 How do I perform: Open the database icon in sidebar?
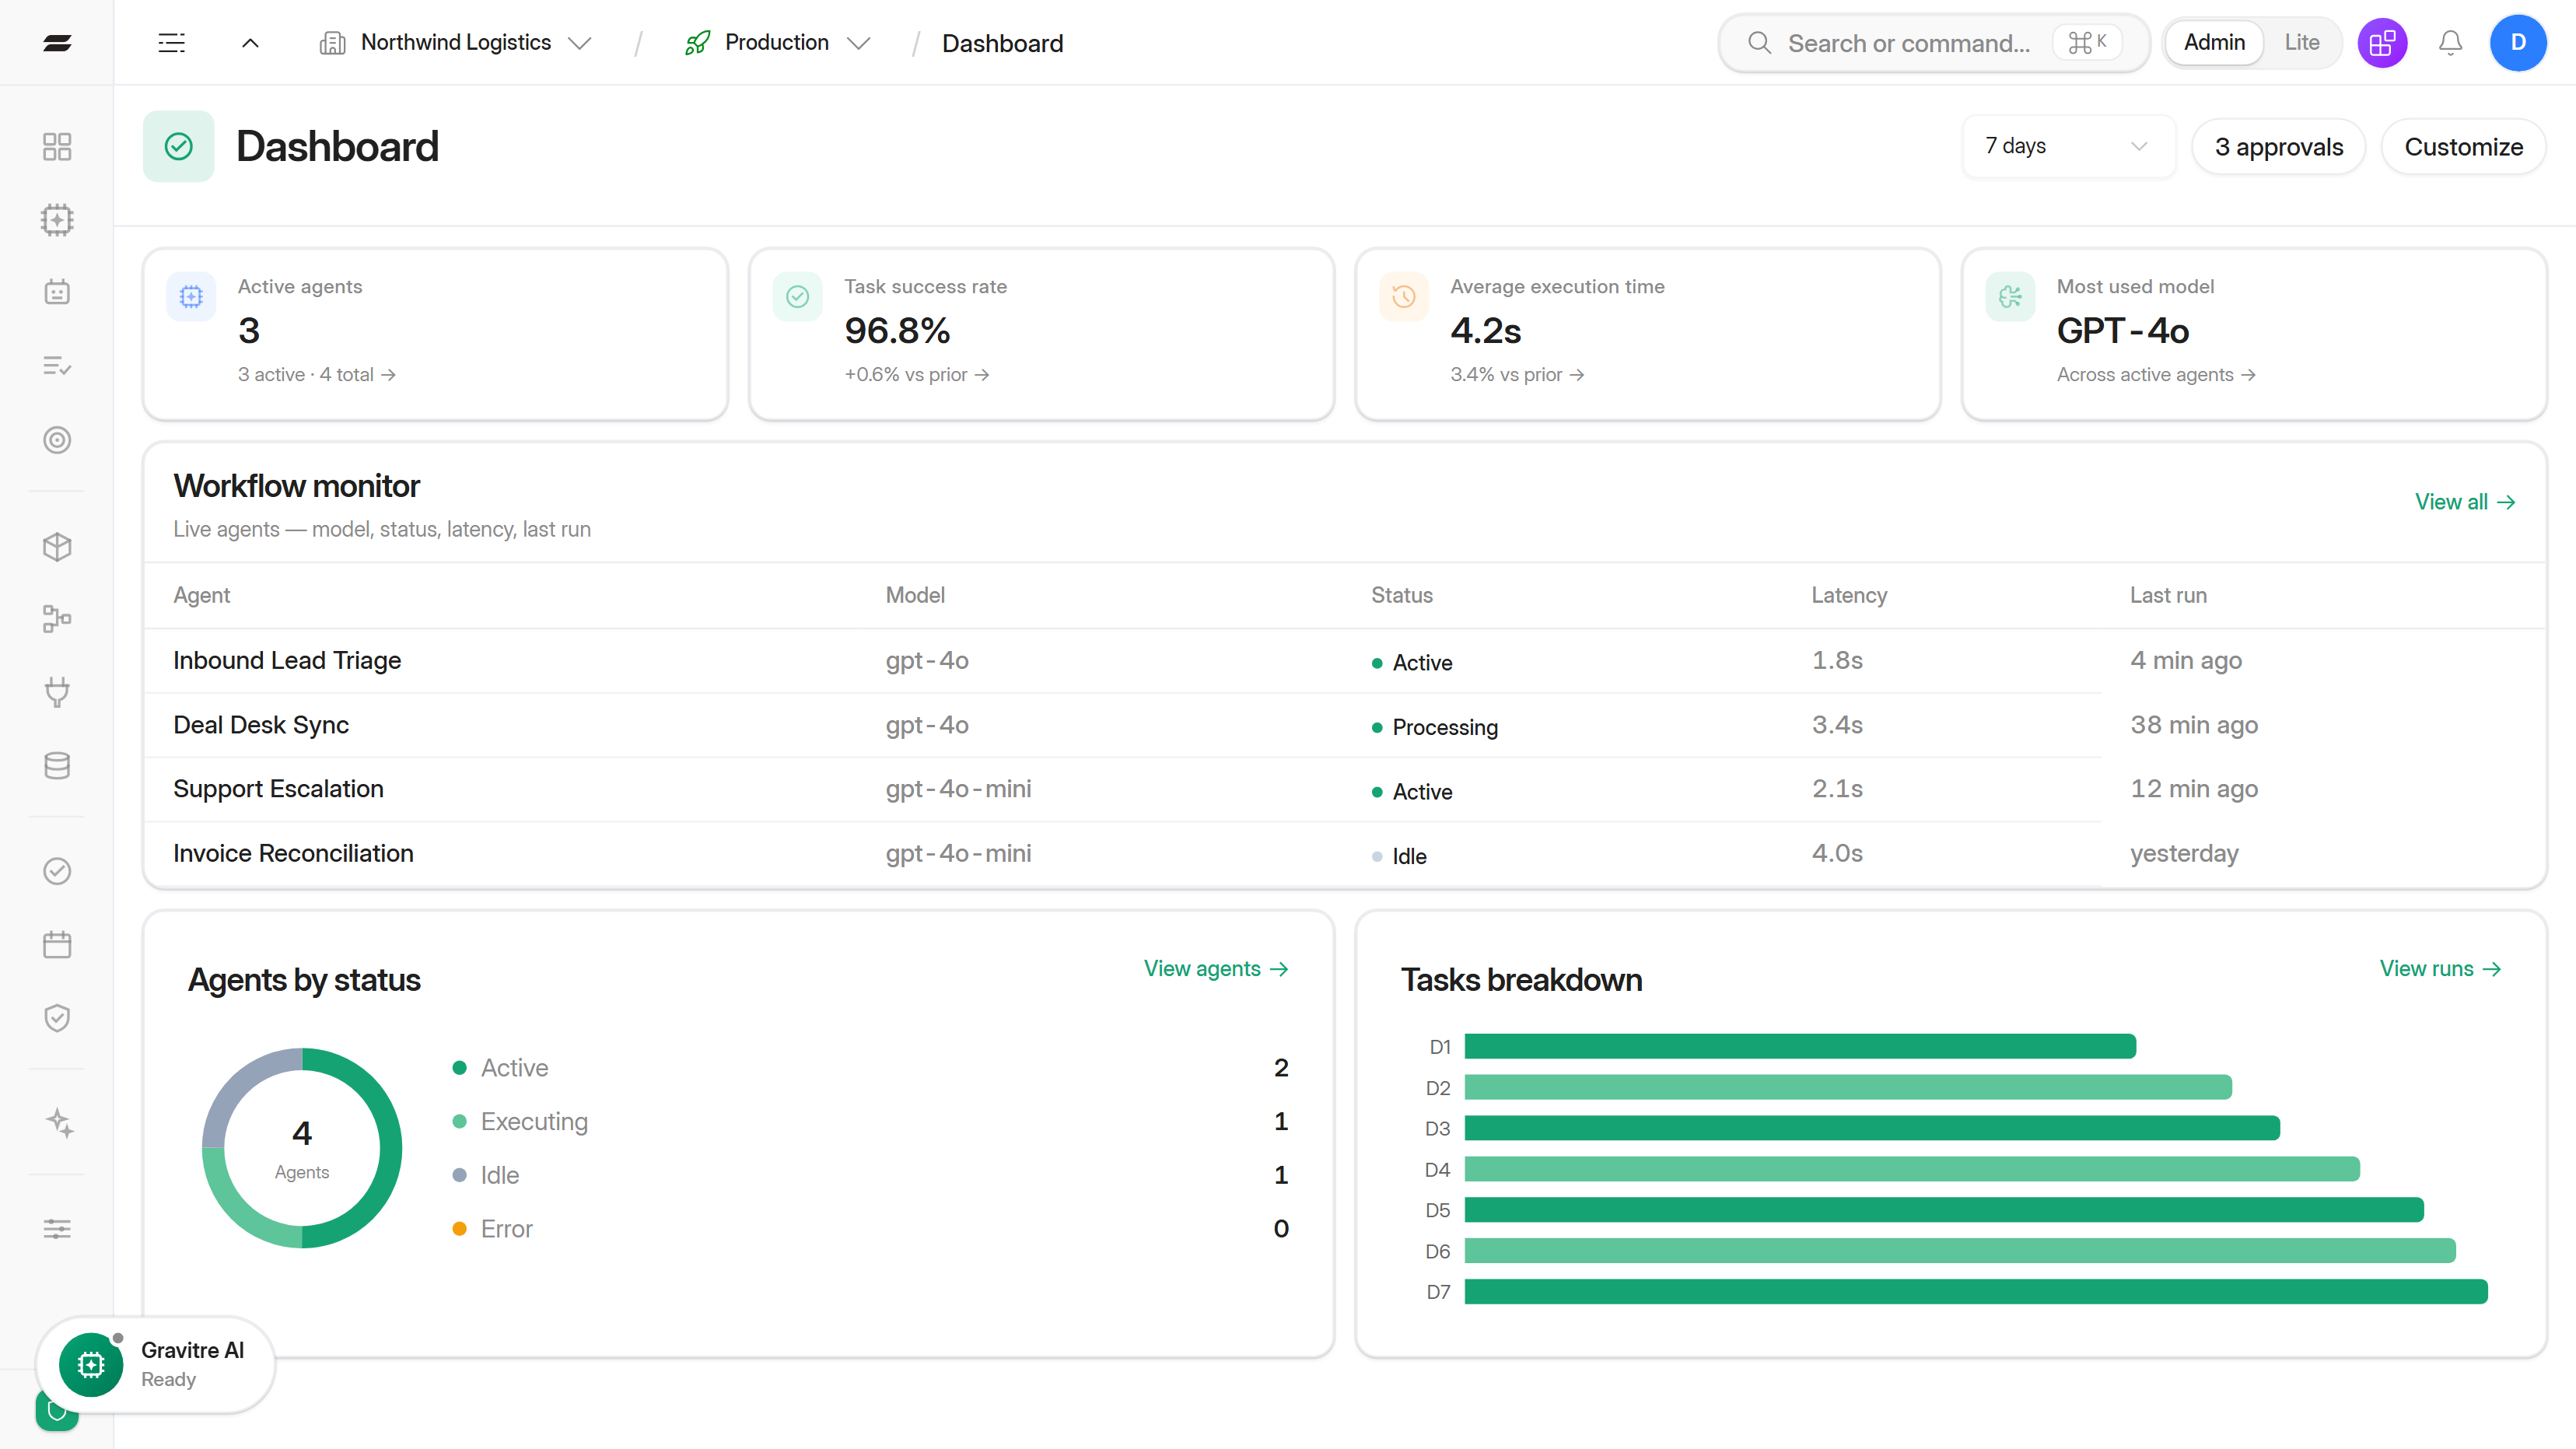(57, 766)
